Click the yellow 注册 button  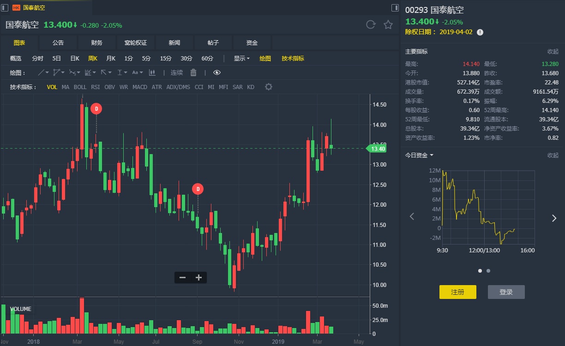click(x=457, y=292)
